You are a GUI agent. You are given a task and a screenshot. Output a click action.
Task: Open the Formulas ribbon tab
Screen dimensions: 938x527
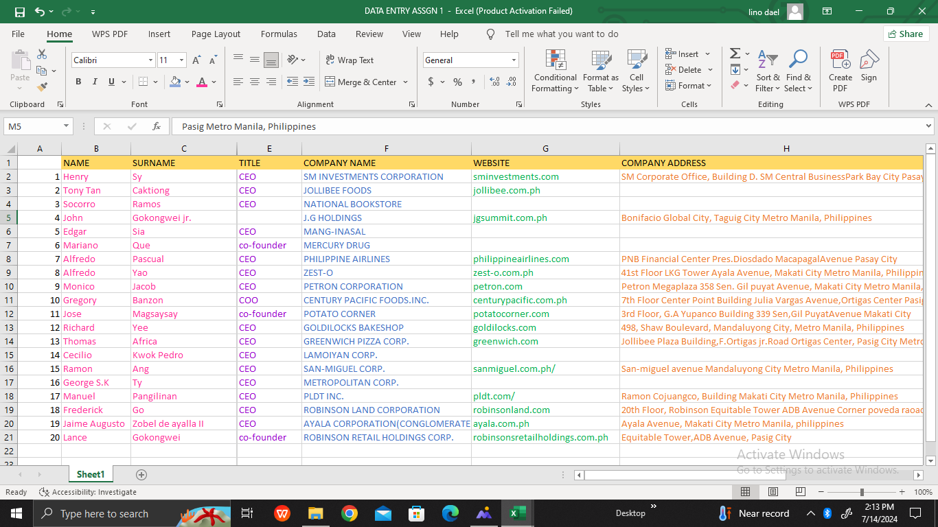279,34
